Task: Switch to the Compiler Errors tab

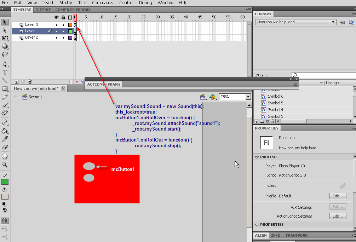Action: [x=73, y=10]
